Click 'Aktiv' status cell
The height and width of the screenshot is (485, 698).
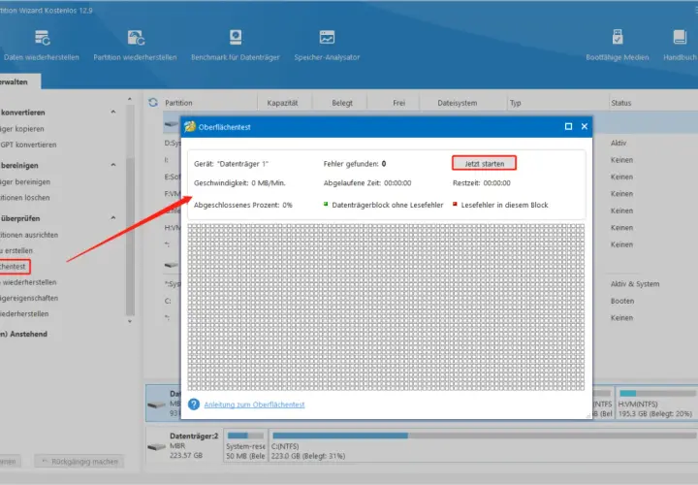tap(619, 143)
